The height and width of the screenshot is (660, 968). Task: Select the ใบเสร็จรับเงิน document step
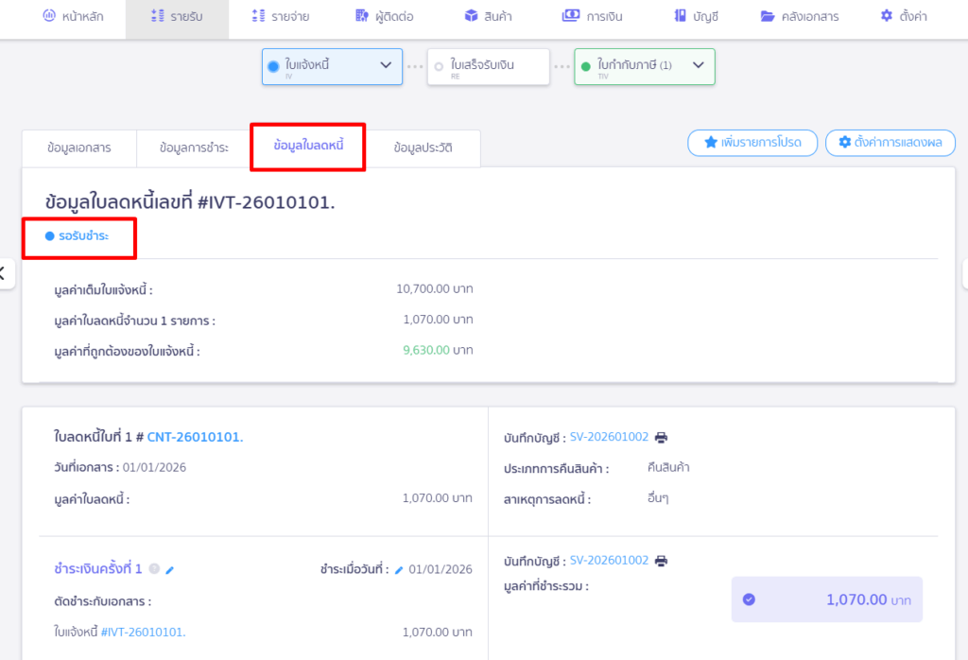488,67
